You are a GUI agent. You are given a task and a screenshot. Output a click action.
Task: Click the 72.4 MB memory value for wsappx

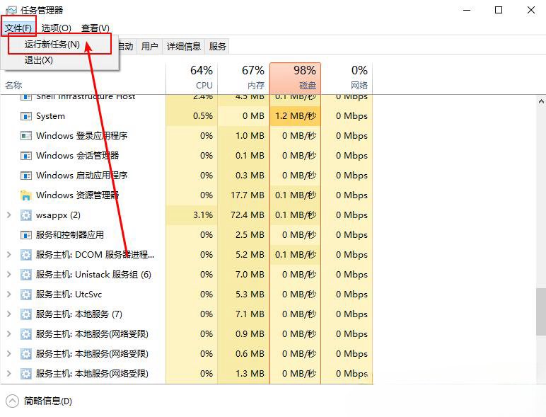point(248,215)
